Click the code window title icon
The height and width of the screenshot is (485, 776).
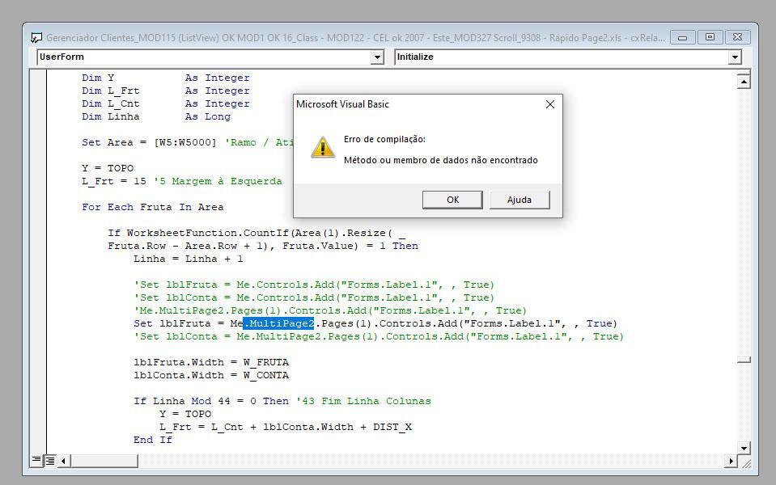[x=36, y=37]
